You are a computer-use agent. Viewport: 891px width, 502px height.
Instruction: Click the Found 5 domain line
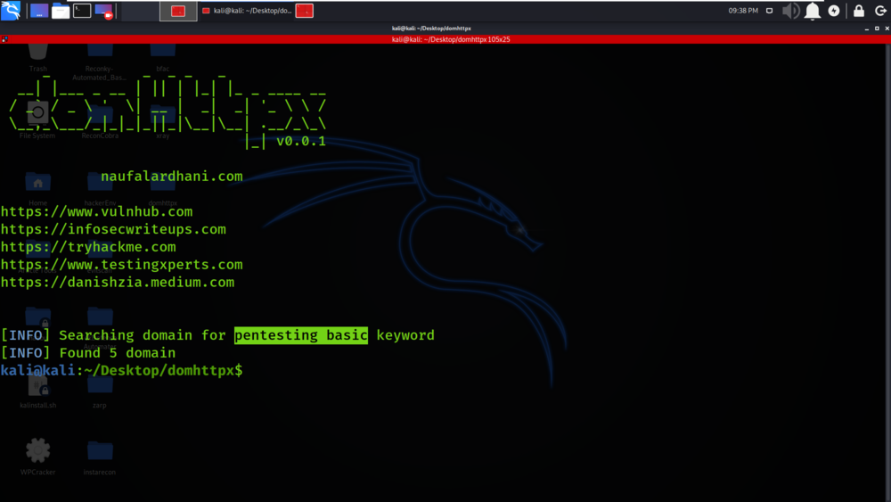(88, 352)
